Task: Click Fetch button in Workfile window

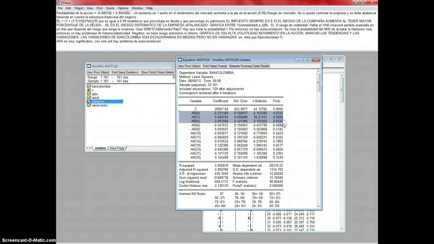Action: coord(153,72)
